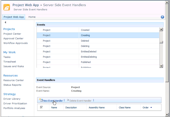Collapse the quick launch with the left arrow
Screen dimensions: 170x117
(x=5, y=22)
